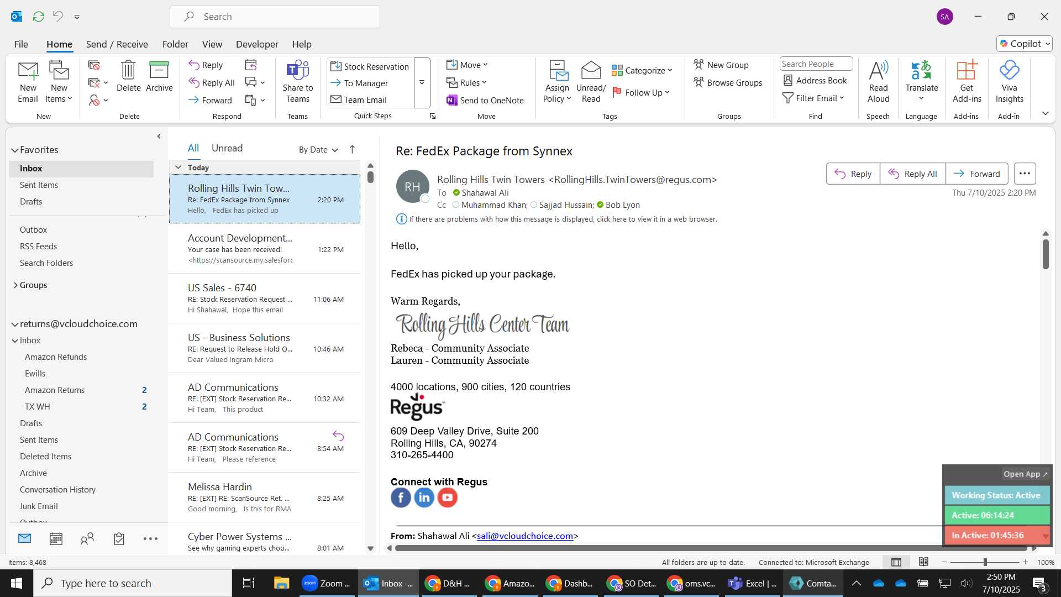Viewport: 1061px width, 597px height.
Task: Open Viva Insights
Action: (x=1009, y=82)
